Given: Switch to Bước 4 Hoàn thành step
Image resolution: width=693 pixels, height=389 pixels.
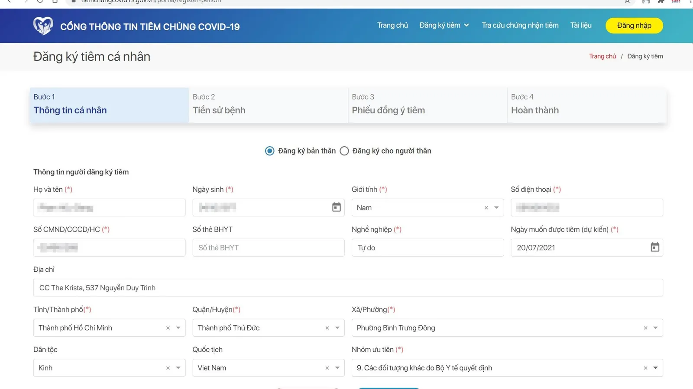Looking at the screenshot, I should (x=587, y=105).
